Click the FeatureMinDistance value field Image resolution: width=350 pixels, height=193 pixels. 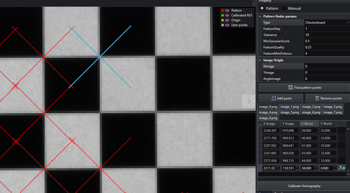click(x=327, y=53)
